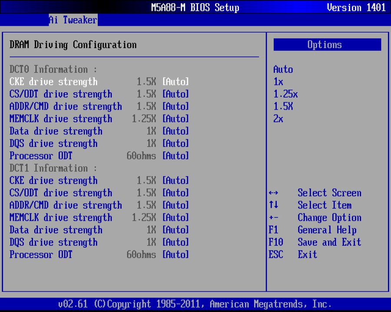Highlight DCT1 ADDR/CMD drive strength label
Viewport: 391px width, 312px height.
click(x=66, y=205)
